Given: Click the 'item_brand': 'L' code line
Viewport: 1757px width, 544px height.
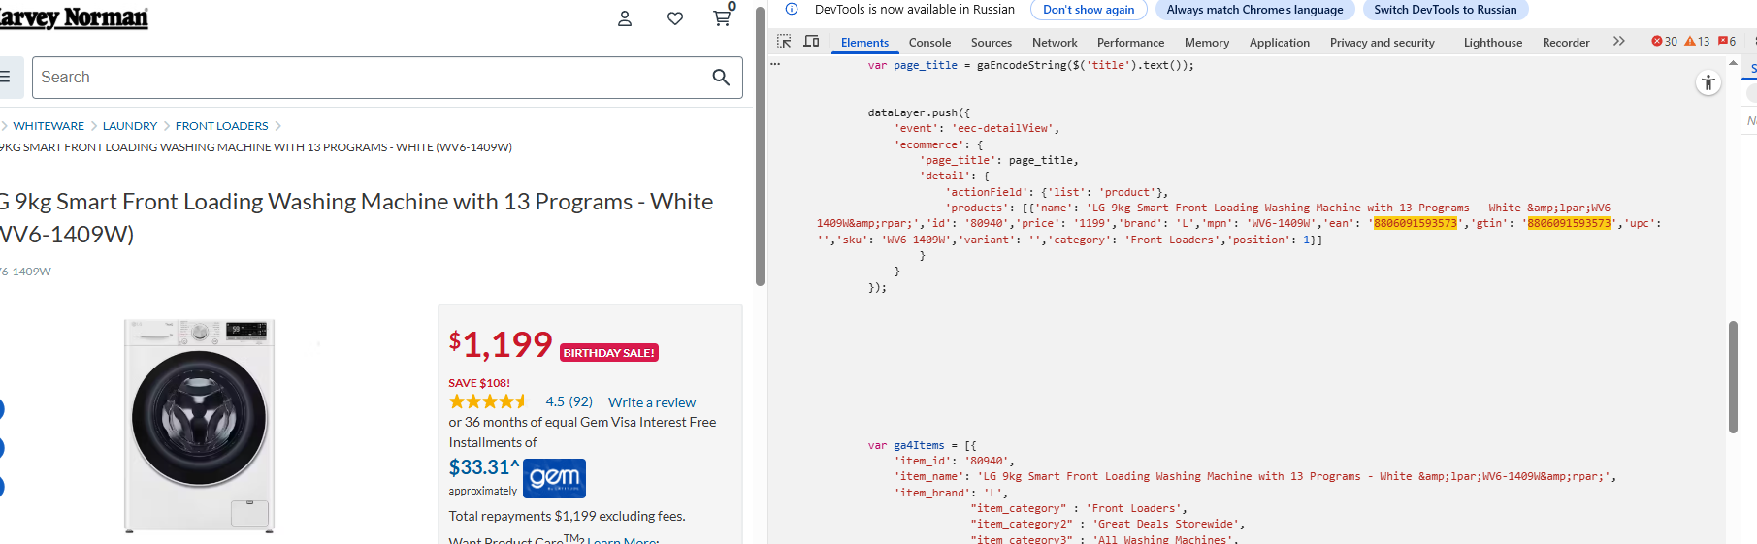Looking at the screenshot, I should (951, 494).
